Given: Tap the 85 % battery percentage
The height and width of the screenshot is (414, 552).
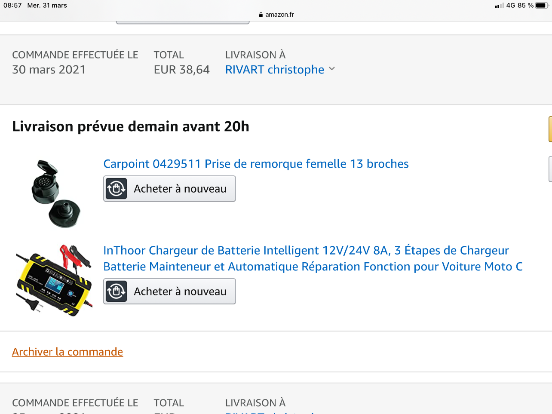Looking at the screenshot, I should pos(525,6).
